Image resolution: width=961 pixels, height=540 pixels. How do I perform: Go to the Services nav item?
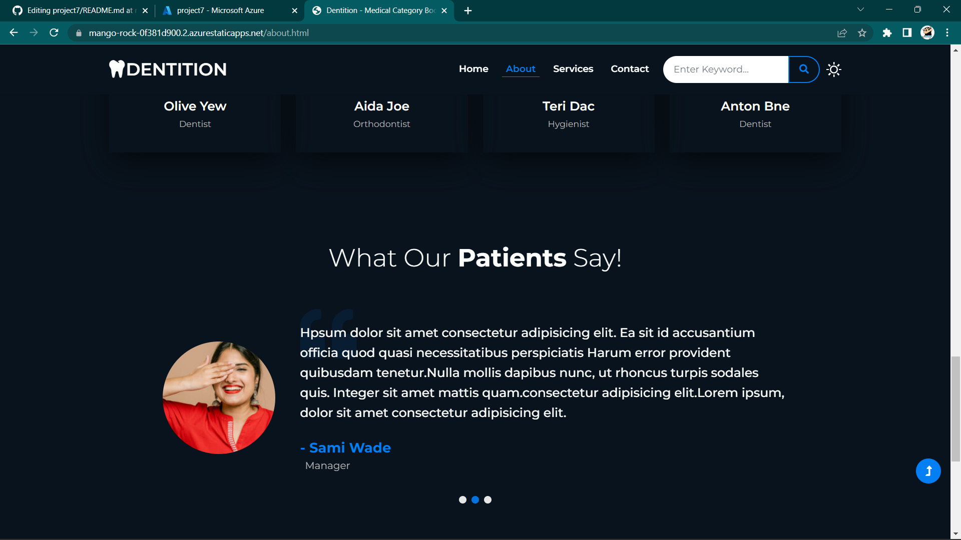point(573,69)
